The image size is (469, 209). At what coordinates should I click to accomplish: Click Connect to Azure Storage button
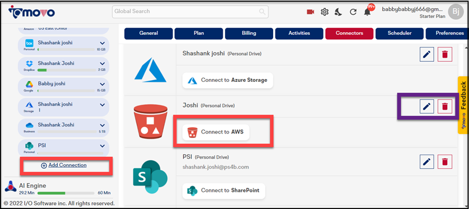pyautogui.click(x=227, y=80)
